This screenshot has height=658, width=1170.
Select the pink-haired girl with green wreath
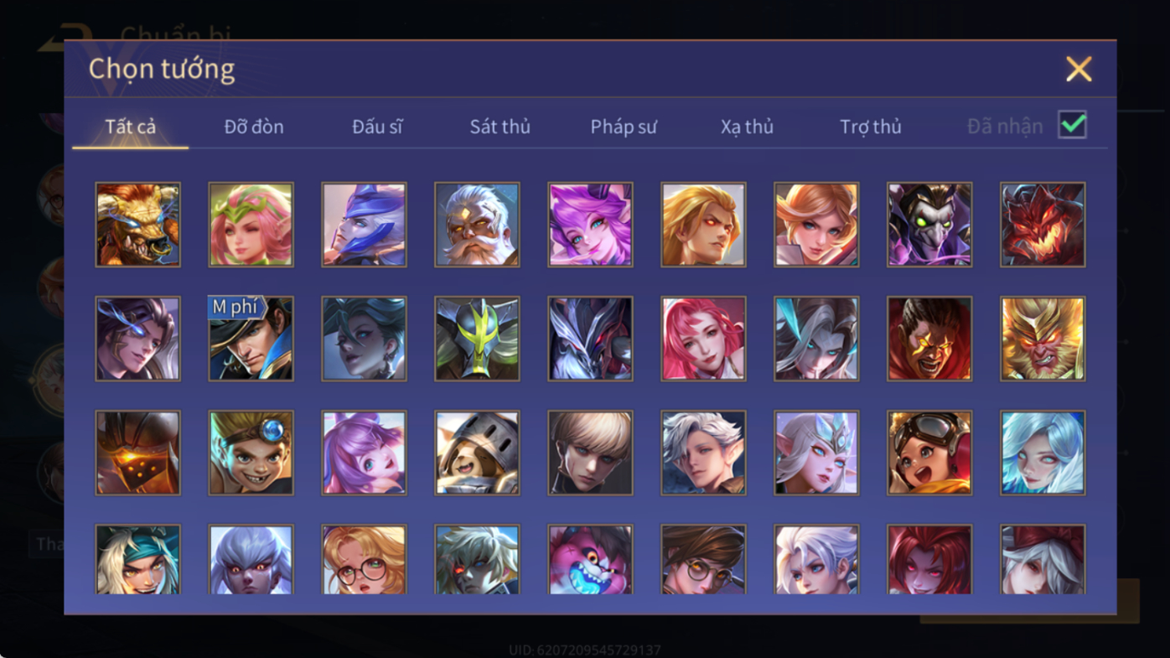251,225
